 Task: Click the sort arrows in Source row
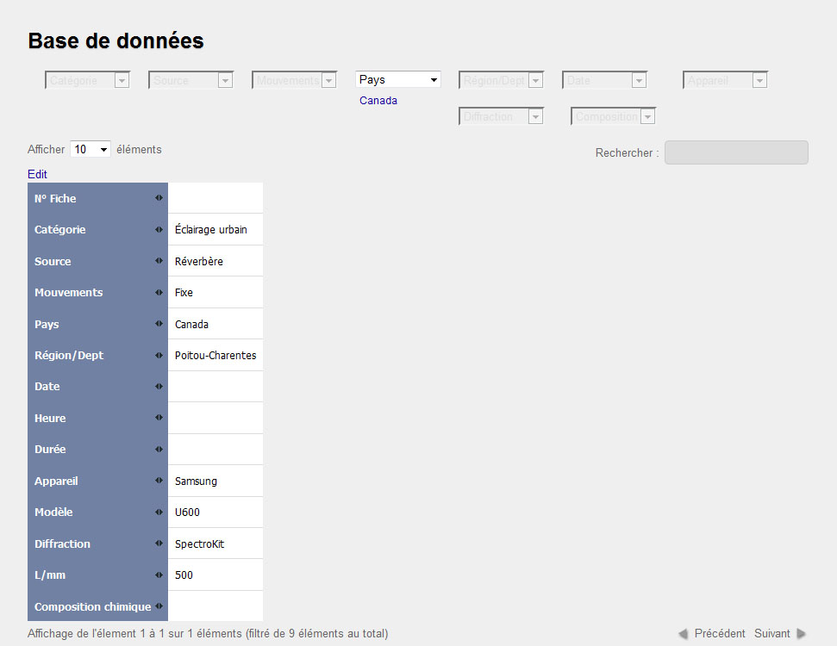tap(159, 261)
